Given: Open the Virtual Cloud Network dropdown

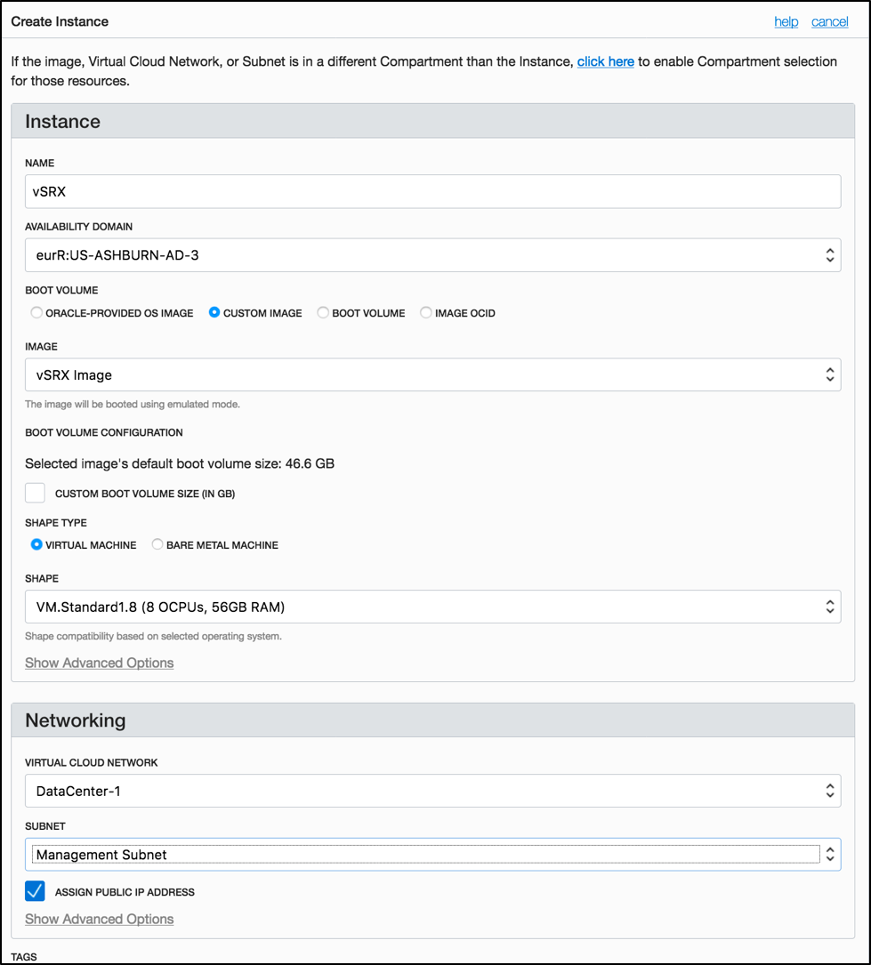Looking at the screenshot, I should (x=432, y=790).
